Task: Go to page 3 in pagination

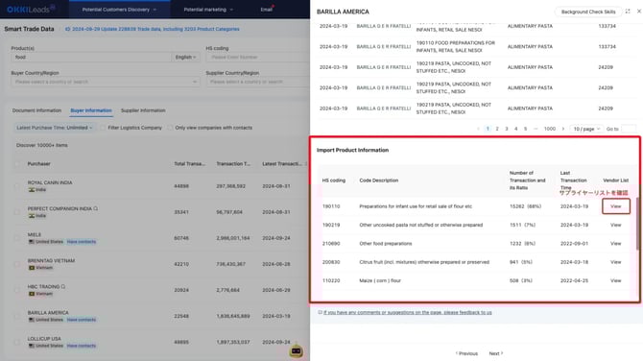Action: 507,129
